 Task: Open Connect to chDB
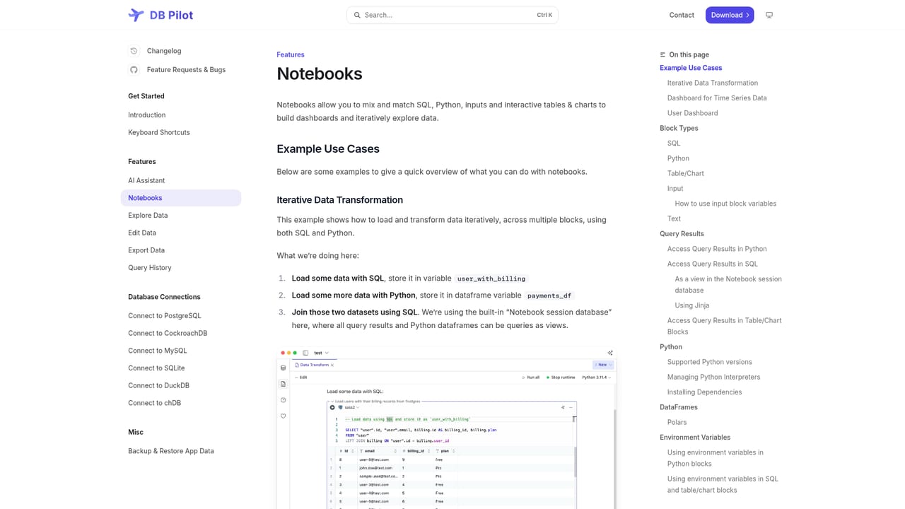[x=154, y=403]
